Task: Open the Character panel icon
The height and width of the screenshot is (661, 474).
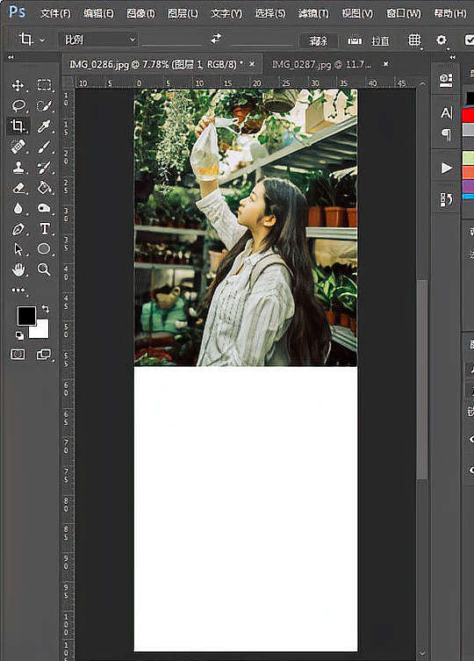Action: click(446, 112)
